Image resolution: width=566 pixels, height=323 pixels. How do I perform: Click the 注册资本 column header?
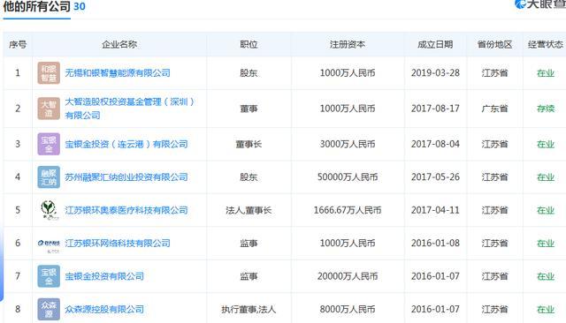(348, 45)
